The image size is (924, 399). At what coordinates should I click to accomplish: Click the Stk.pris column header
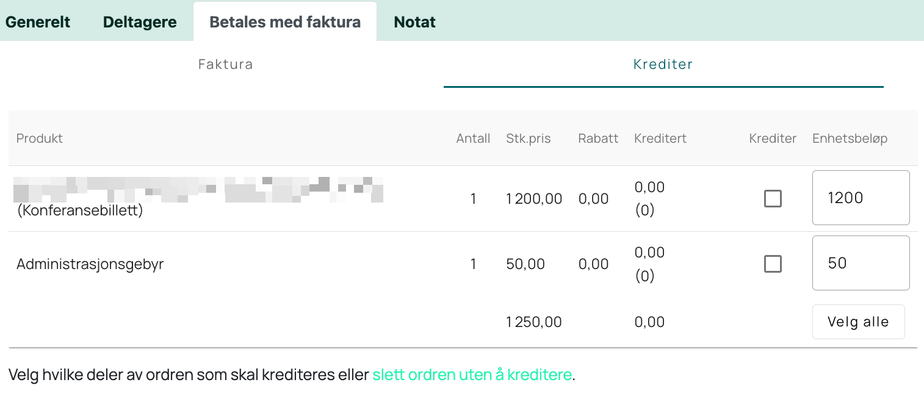(x=529, y=138)
